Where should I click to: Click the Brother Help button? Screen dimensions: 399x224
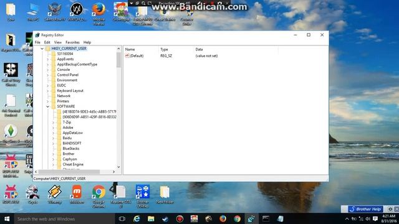coord(365,209)
